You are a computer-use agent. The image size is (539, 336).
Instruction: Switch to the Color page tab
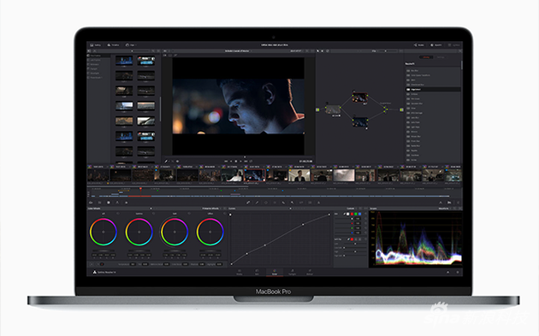pyautogui.click(x=275, y=272)
